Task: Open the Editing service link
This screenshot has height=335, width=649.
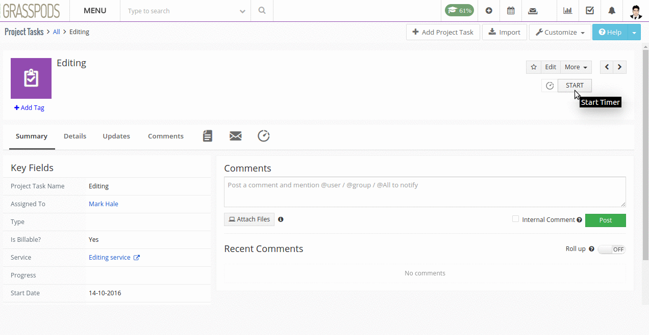Action: pyautogui.click(x=110, y=258)
